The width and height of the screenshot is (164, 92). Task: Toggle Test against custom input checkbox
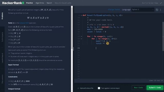pyautogui.click(x=99, y=88)
